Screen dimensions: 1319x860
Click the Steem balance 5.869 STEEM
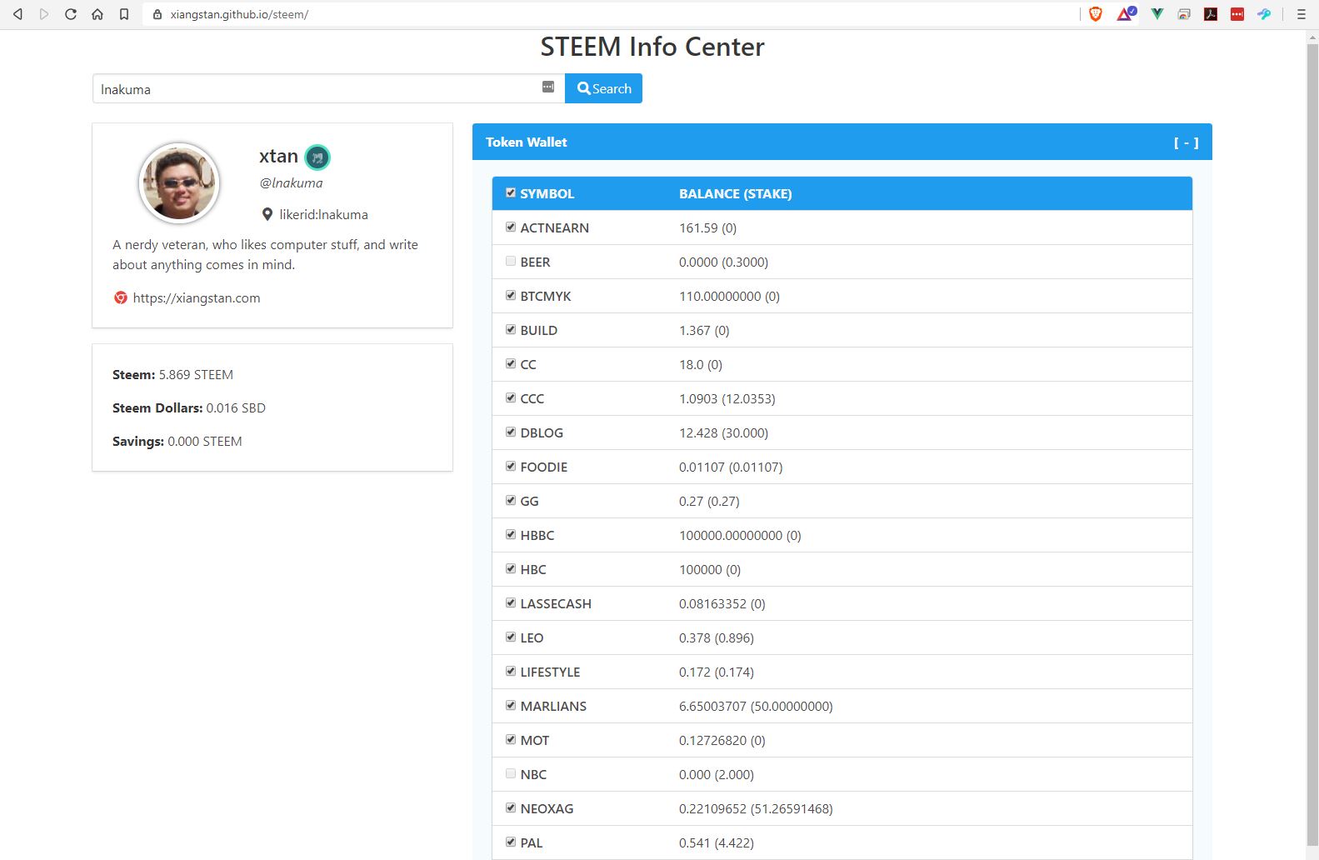[196, 375]
